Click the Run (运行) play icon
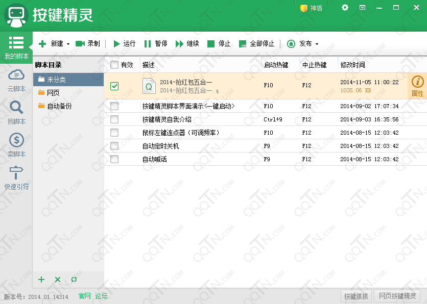The image size is (427, 304). pos(117,44)
